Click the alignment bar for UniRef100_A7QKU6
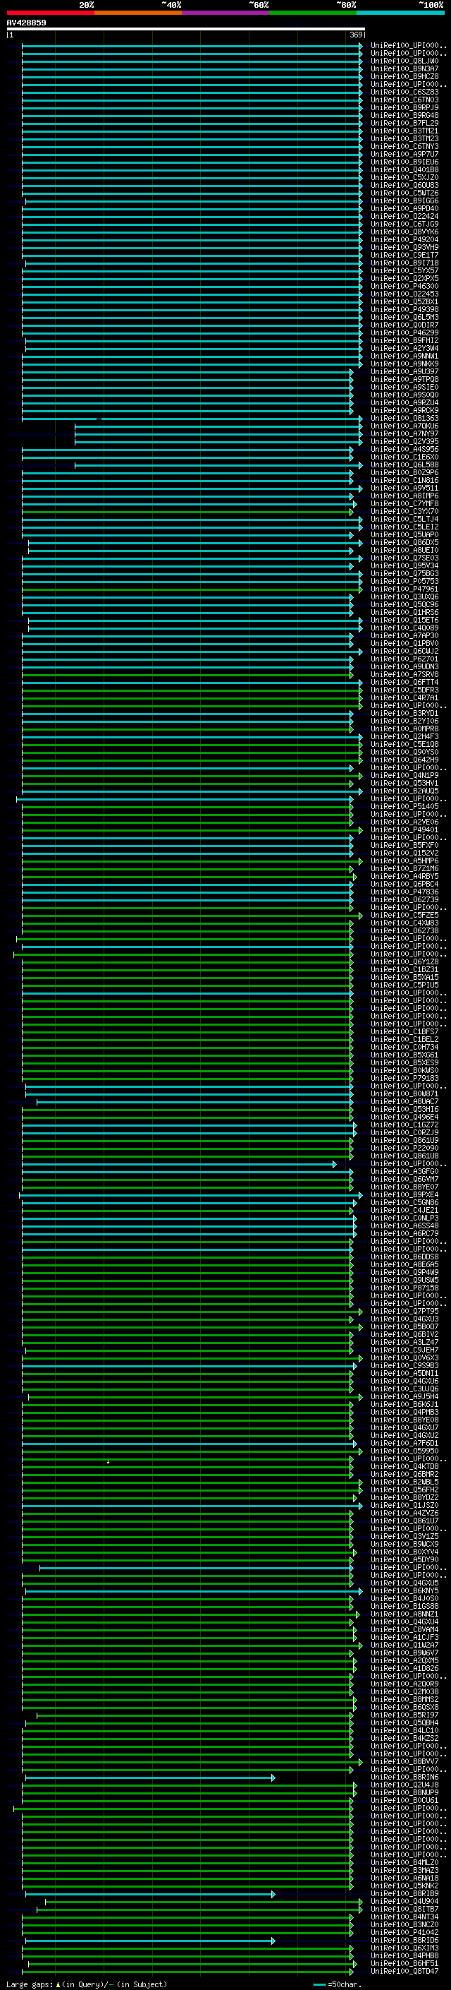 218,426
